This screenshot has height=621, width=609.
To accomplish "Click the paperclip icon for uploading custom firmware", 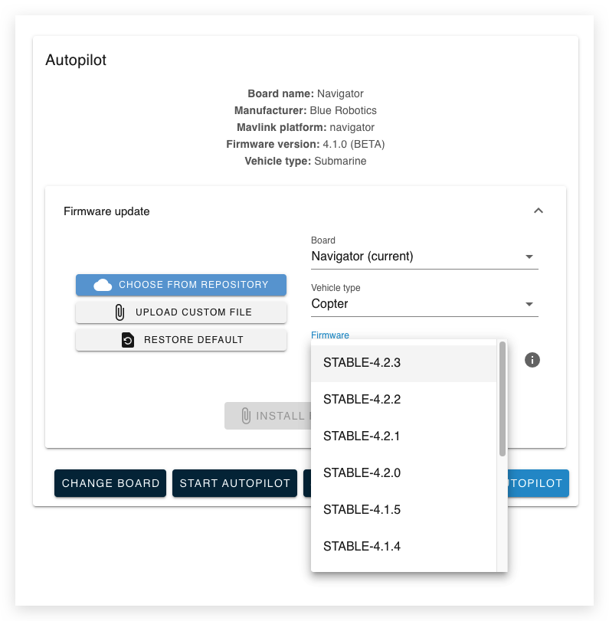I will coord(119,312).
